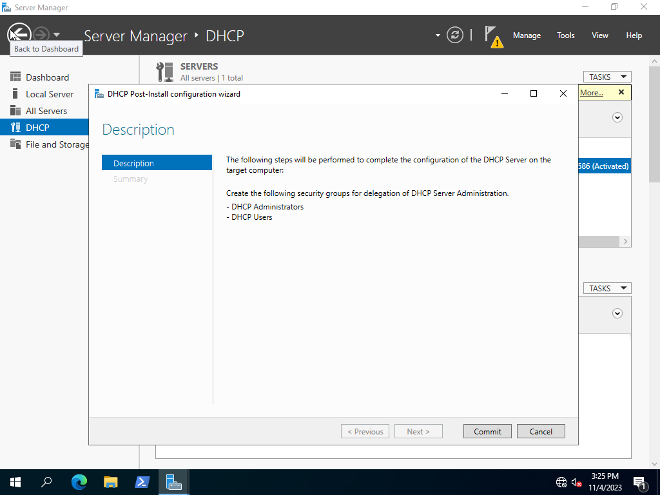Screen dimensions: 660x495
Task: Expand the upper circular chevron button
Action: click(617, 117)
